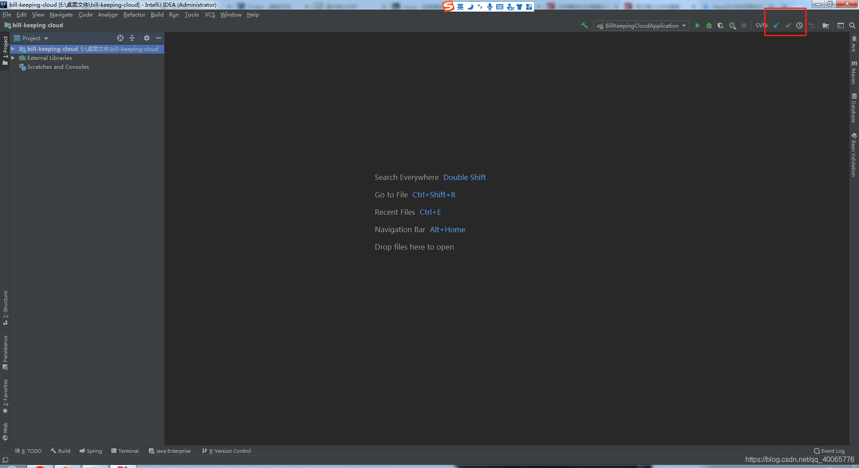Click the Revert undo arrow icon
This screenshot has height=468, width=859.
[812, 25]
